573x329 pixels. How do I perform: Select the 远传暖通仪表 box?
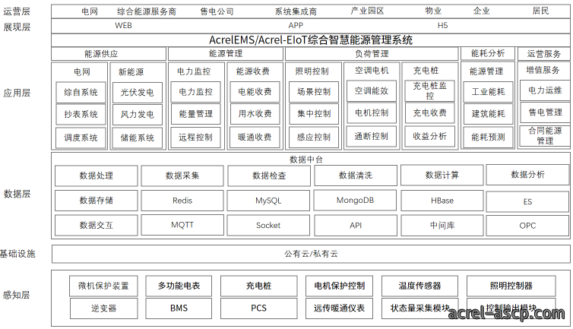click(x=339, y=308)
